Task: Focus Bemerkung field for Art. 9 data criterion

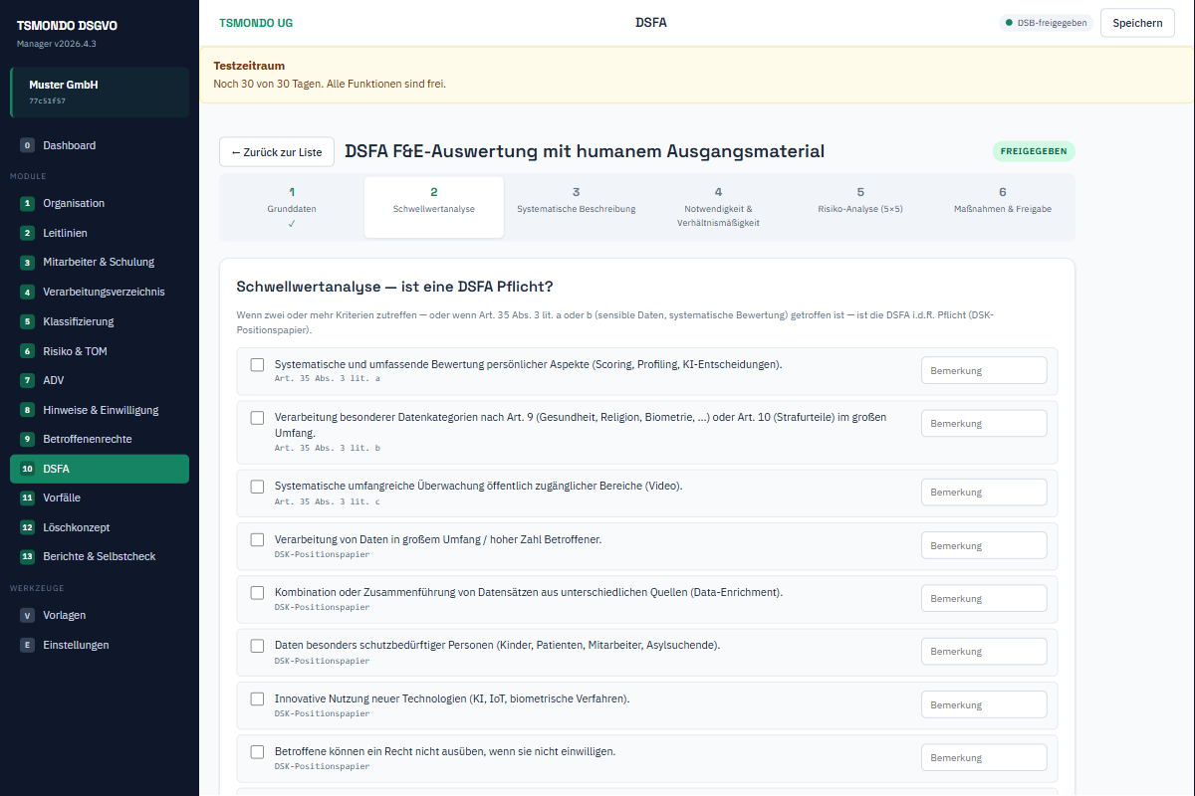Action: click(x=984, y=423)
